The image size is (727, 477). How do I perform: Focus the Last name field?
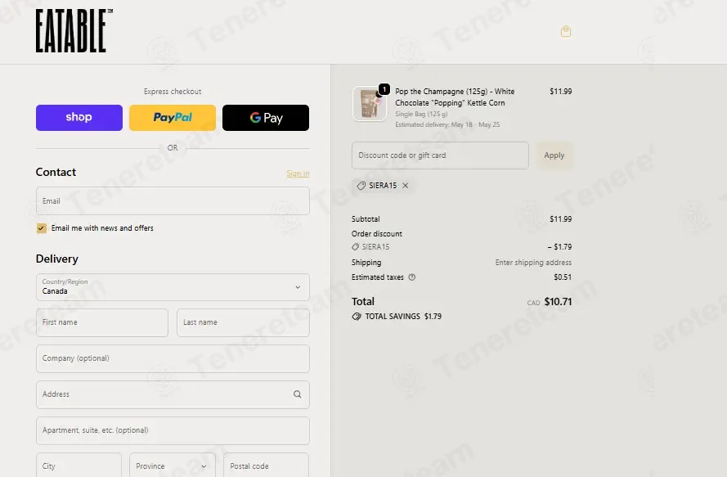(x=243, y=322)
